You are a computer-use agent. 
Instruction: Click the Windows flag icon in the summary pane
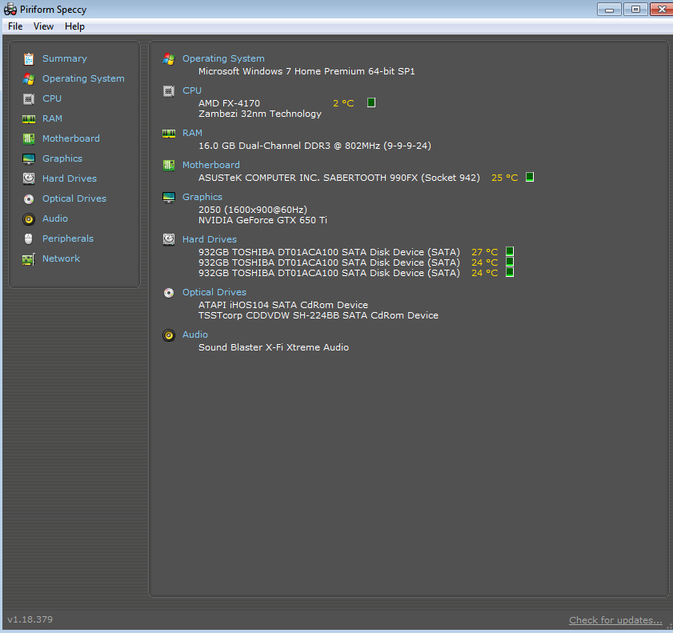coord(169,59)
